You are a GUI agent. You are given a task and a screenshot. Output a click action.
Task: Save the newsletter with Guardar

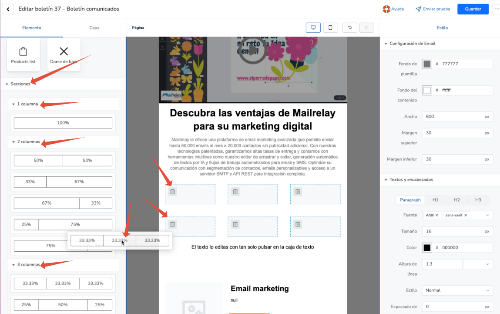click(x=473, y=9)
